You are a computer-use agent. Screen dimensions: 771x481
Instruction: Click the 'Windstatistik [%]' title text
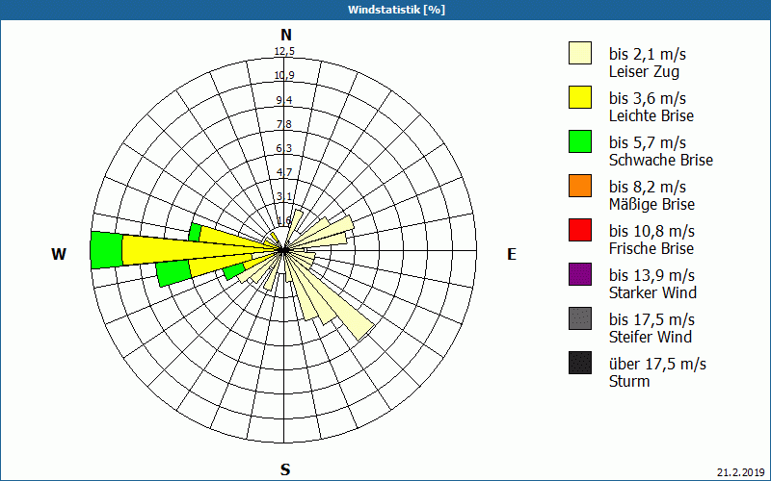tap(396, 10)
